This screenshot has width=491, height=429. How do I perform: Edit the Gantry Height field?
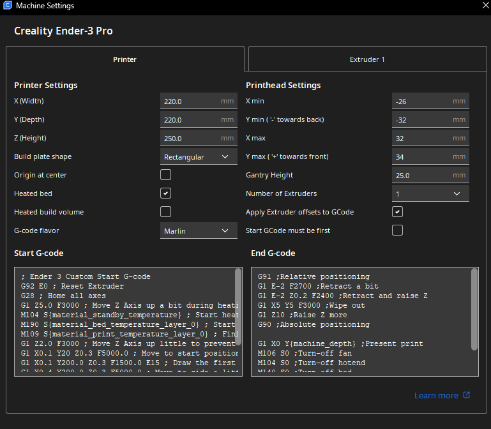coord(421,175)
